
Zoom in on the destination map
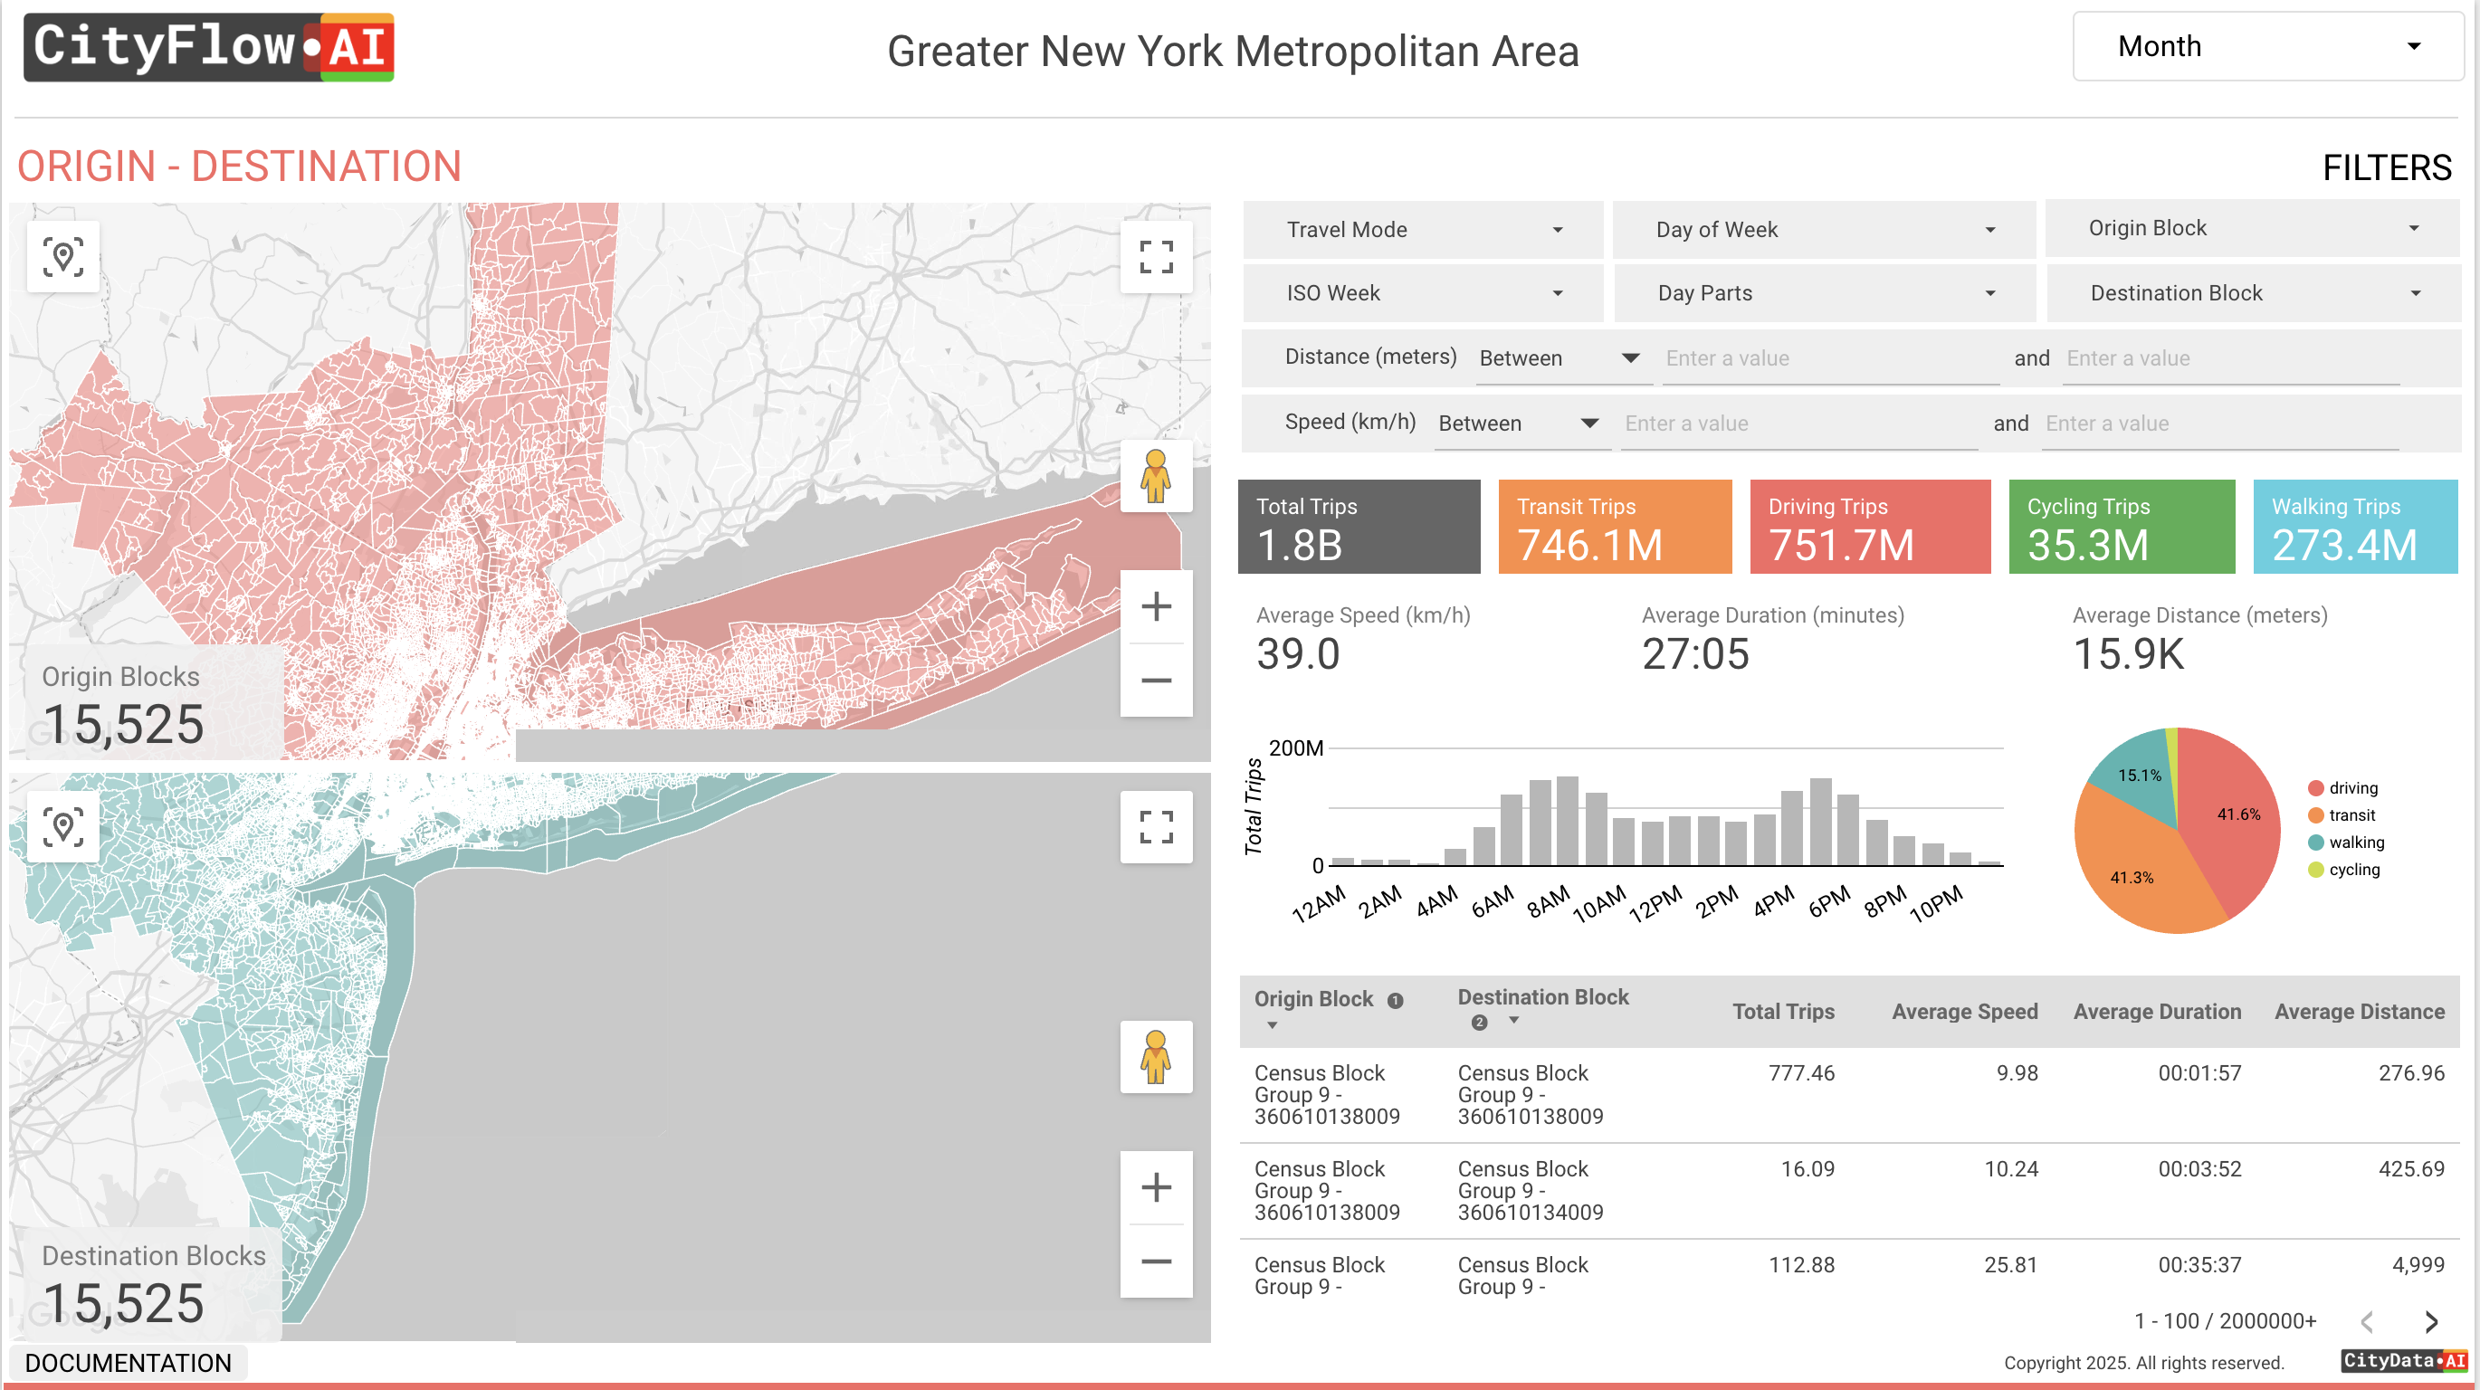pos(1155,1187)
